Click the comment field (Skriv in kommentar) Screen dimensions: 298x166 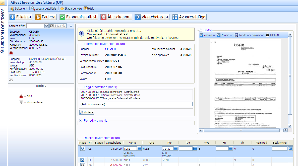(x=136, y=104)
